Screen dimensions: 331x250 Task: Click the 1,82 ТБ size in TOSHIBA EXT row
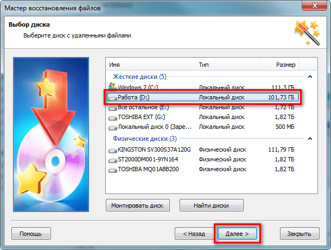click(284, 117)
